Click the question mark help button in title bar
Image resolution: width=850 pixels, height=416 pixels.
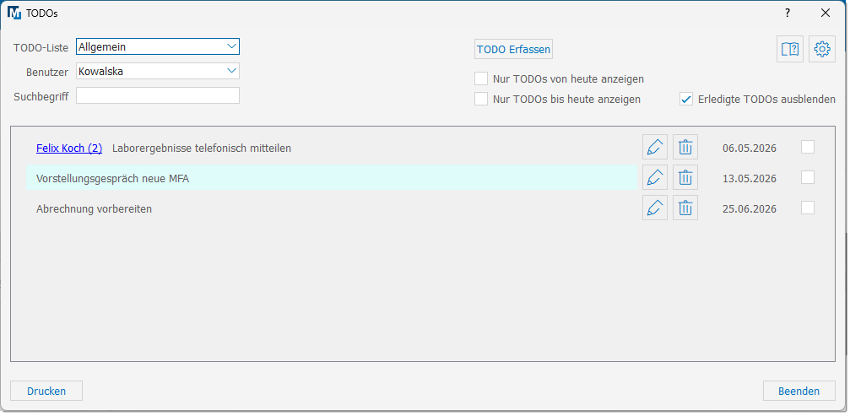[788, 13]
